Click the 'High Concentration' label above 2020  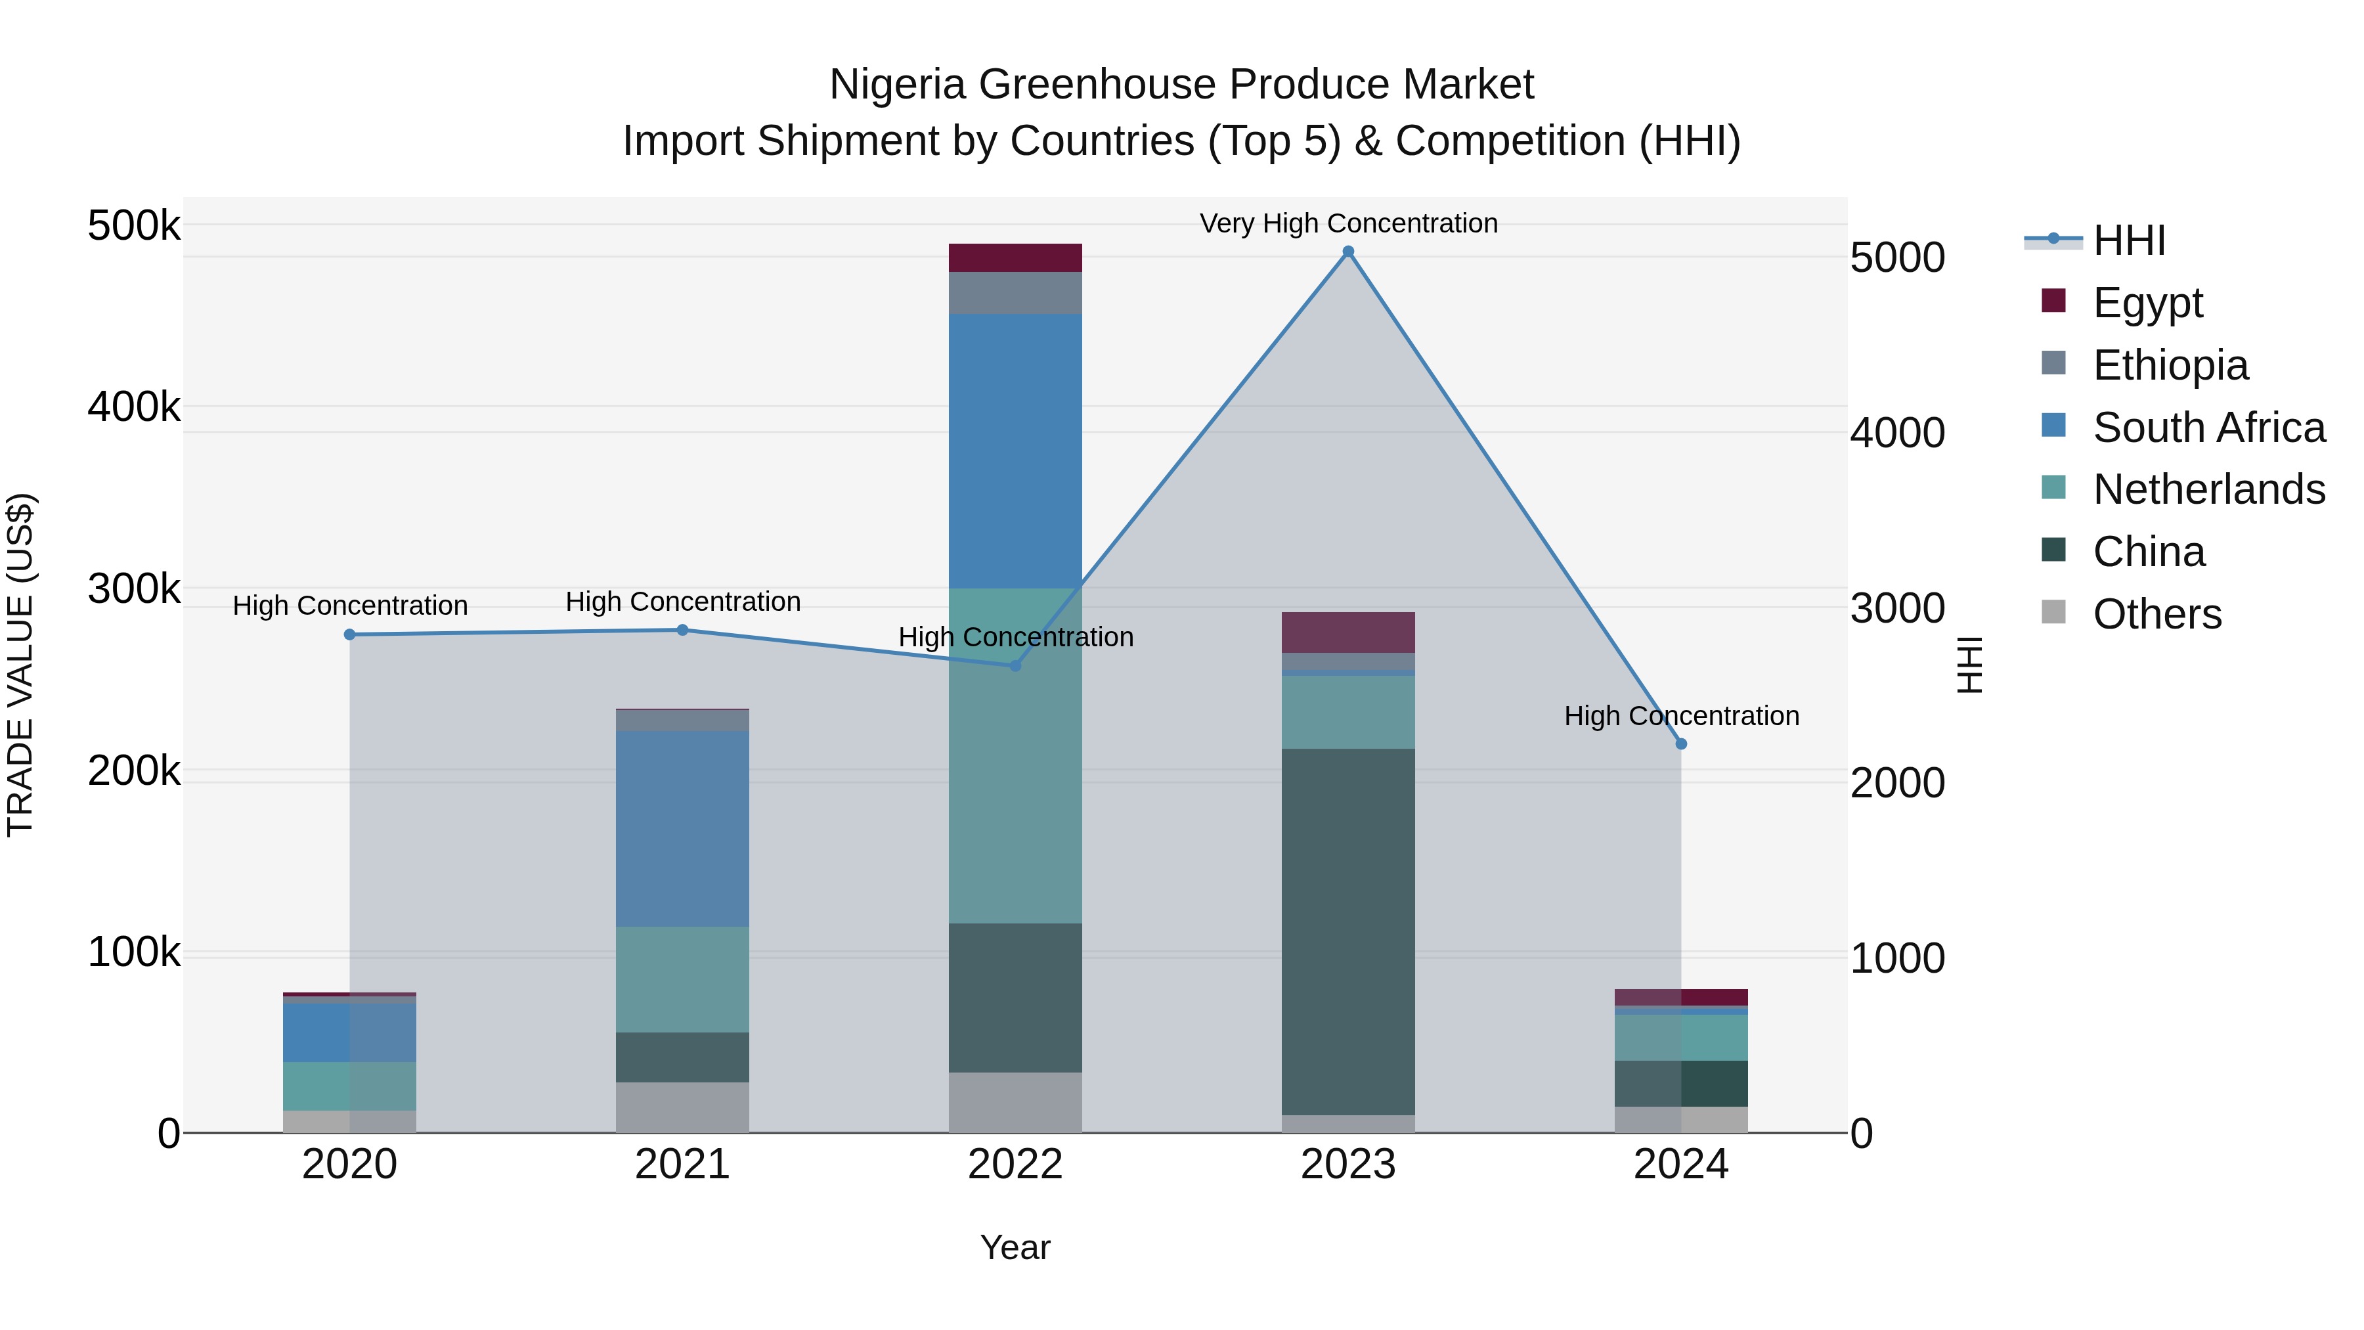coord(349,606)
